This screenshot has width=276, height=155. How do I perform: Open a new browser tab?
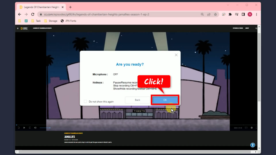click(70, 7)
